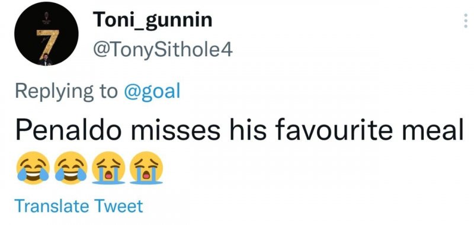The width and height of the screenshot is (474, 225).
Task: Open the @TonySithole4 handle
Action: (x=163, y=50)
